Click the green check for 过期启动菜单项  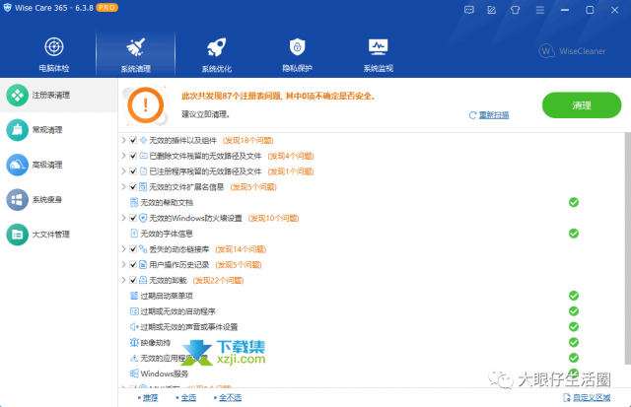[x=574, y=296]
